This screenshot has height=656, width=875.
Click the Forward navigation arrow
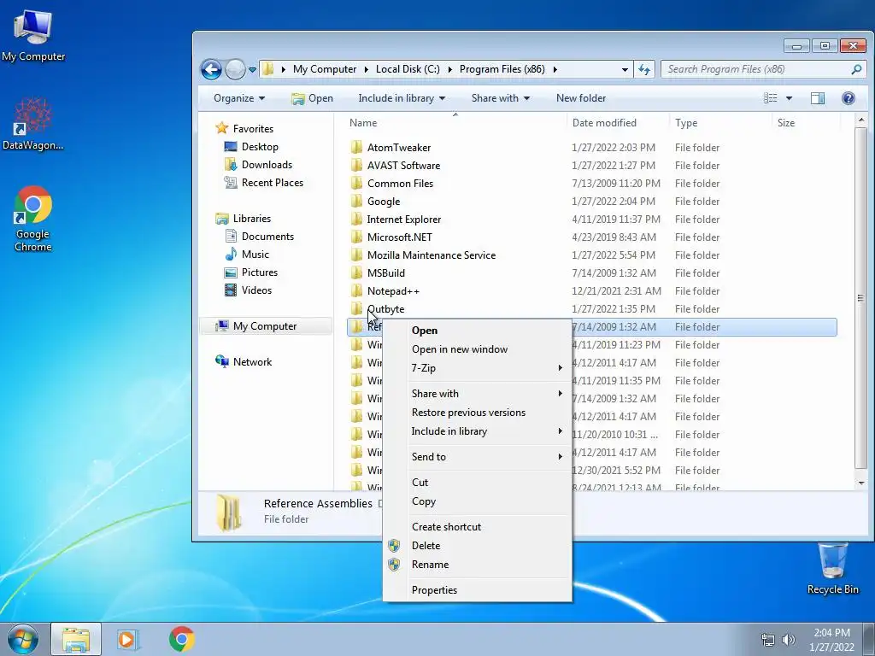[x=235, y=69]
